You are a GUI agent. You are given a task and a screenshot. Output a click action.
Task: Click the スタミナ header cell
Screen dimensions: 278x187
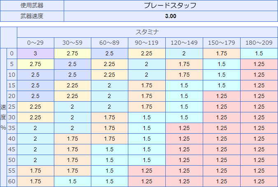[147, 32]
